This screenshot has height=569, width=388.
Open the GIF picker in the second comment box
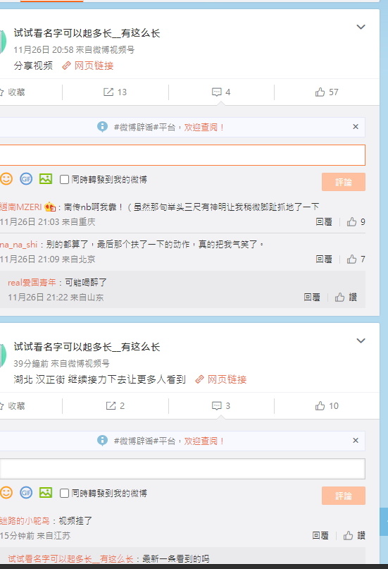[x=26, y=492]
